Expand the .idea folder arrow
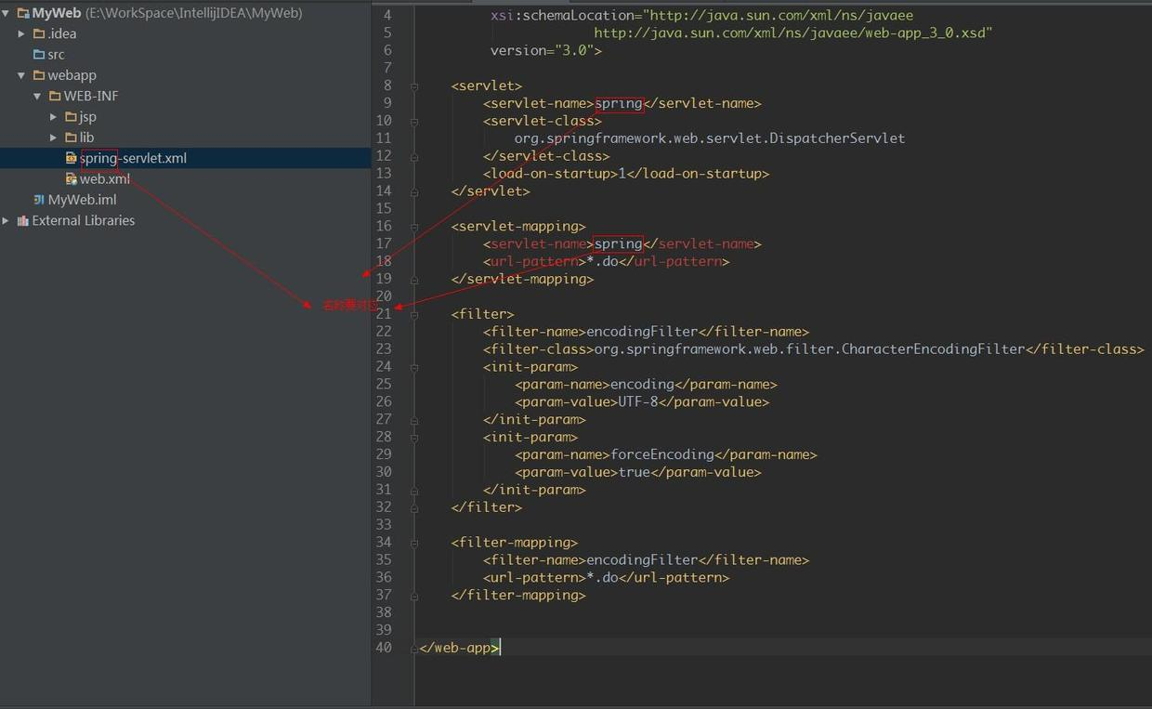Image resolution: width=1152 pixels, height=709 pixels. (x=21, y=33)
